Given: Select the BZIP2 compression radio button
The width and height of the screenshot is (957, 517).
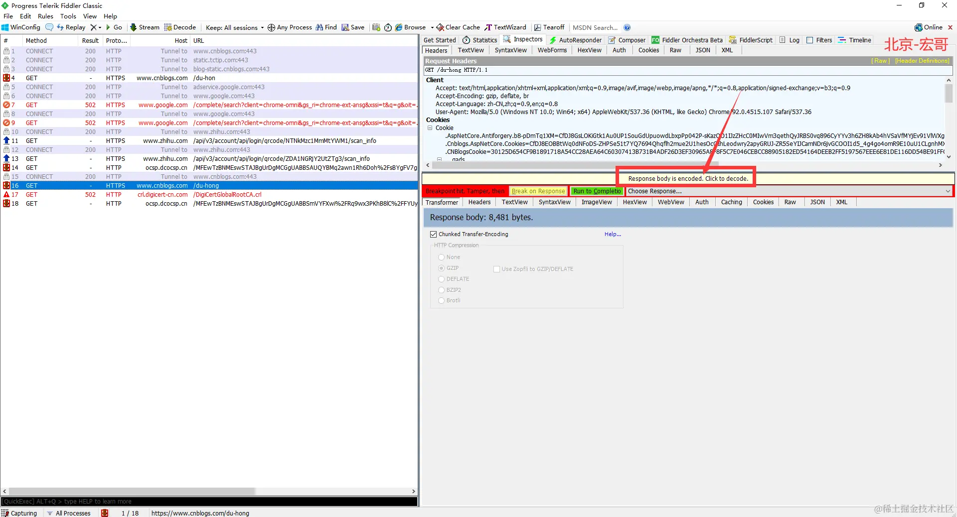Looking at the screenshot, I should pos(441,290).
